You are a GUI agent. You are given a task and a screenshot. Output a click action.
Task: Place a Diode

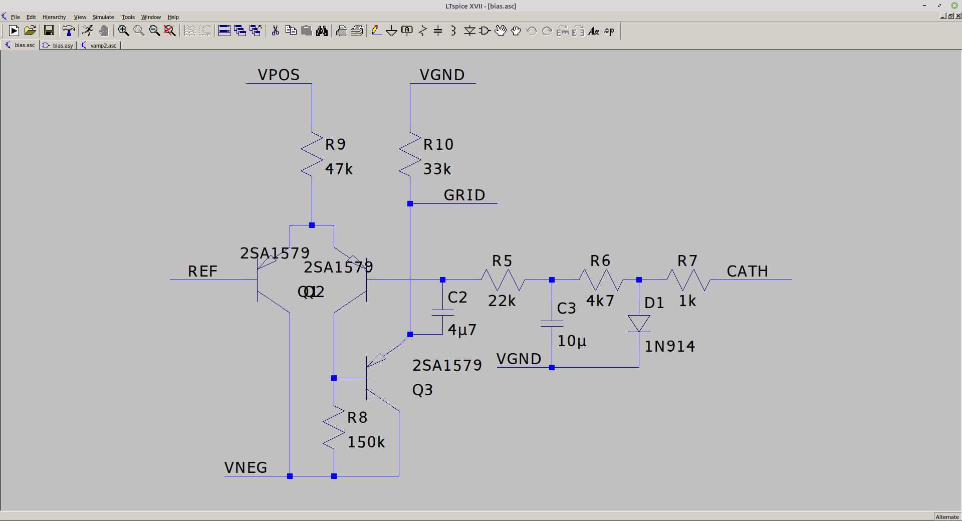(x=469, y=31)
